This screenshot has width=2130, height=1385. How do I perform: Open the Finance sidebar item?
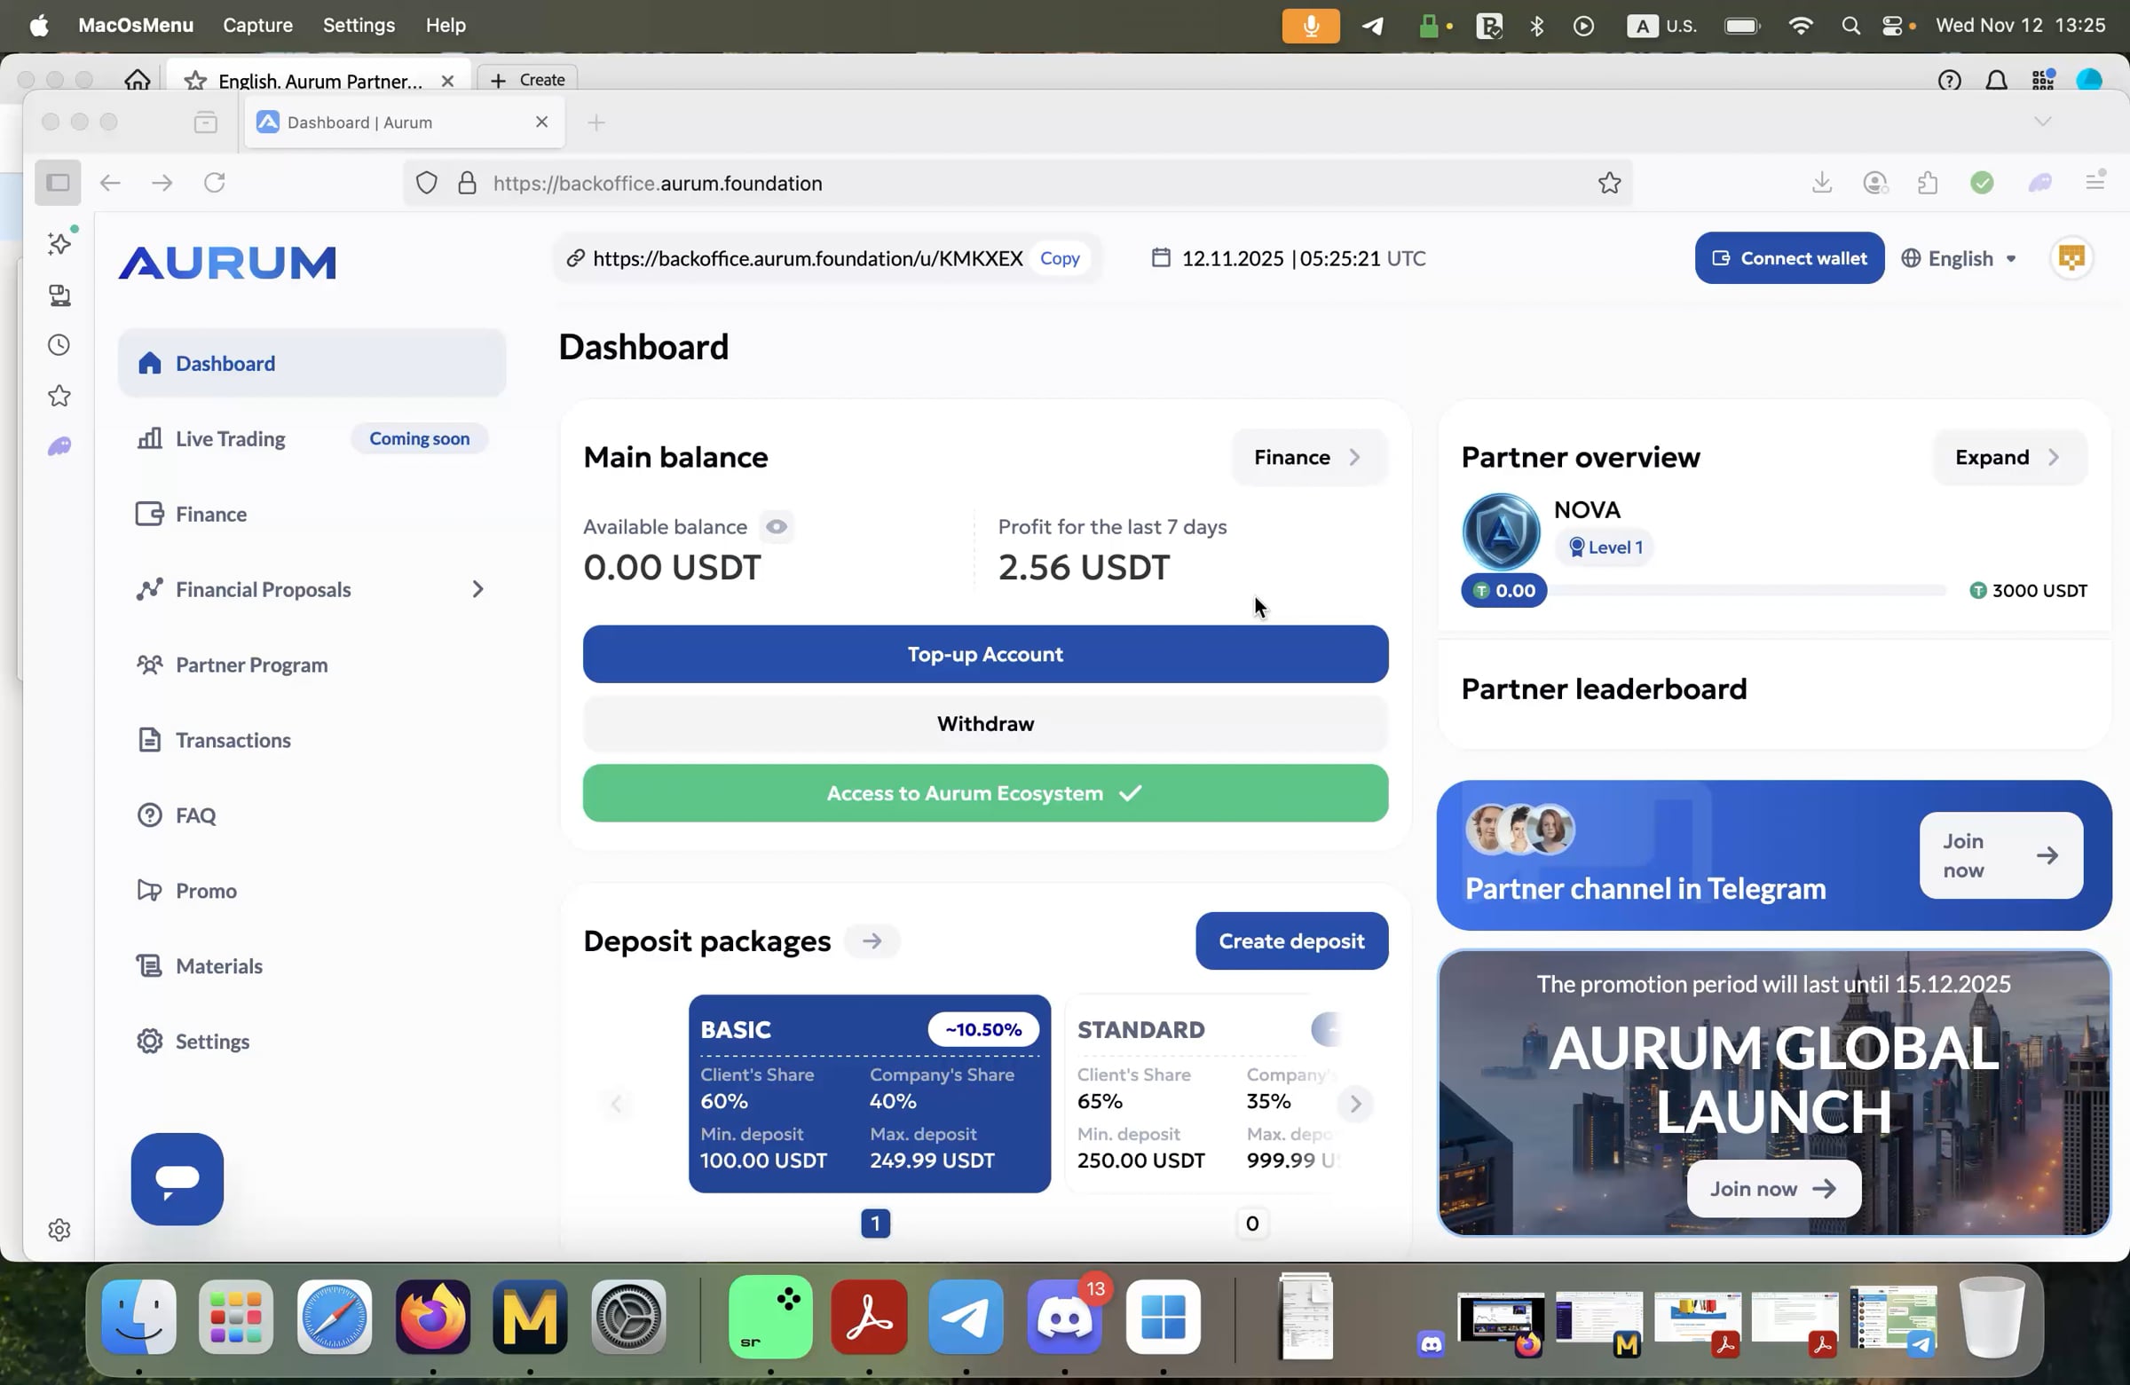(x=312, y=514)
